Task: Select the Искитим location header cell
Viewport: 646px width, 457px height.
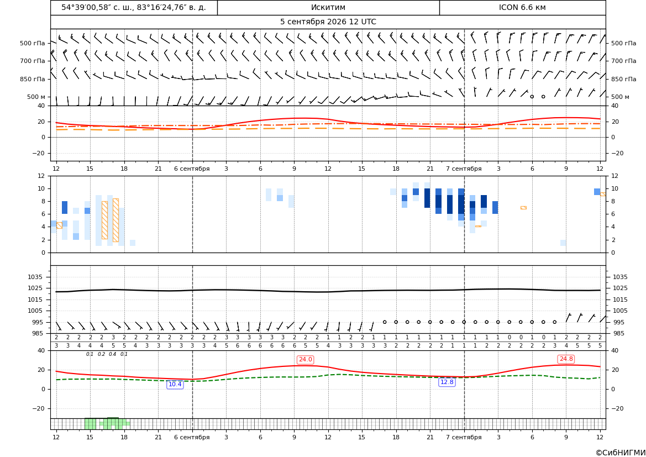Action: tap(328, 7)
